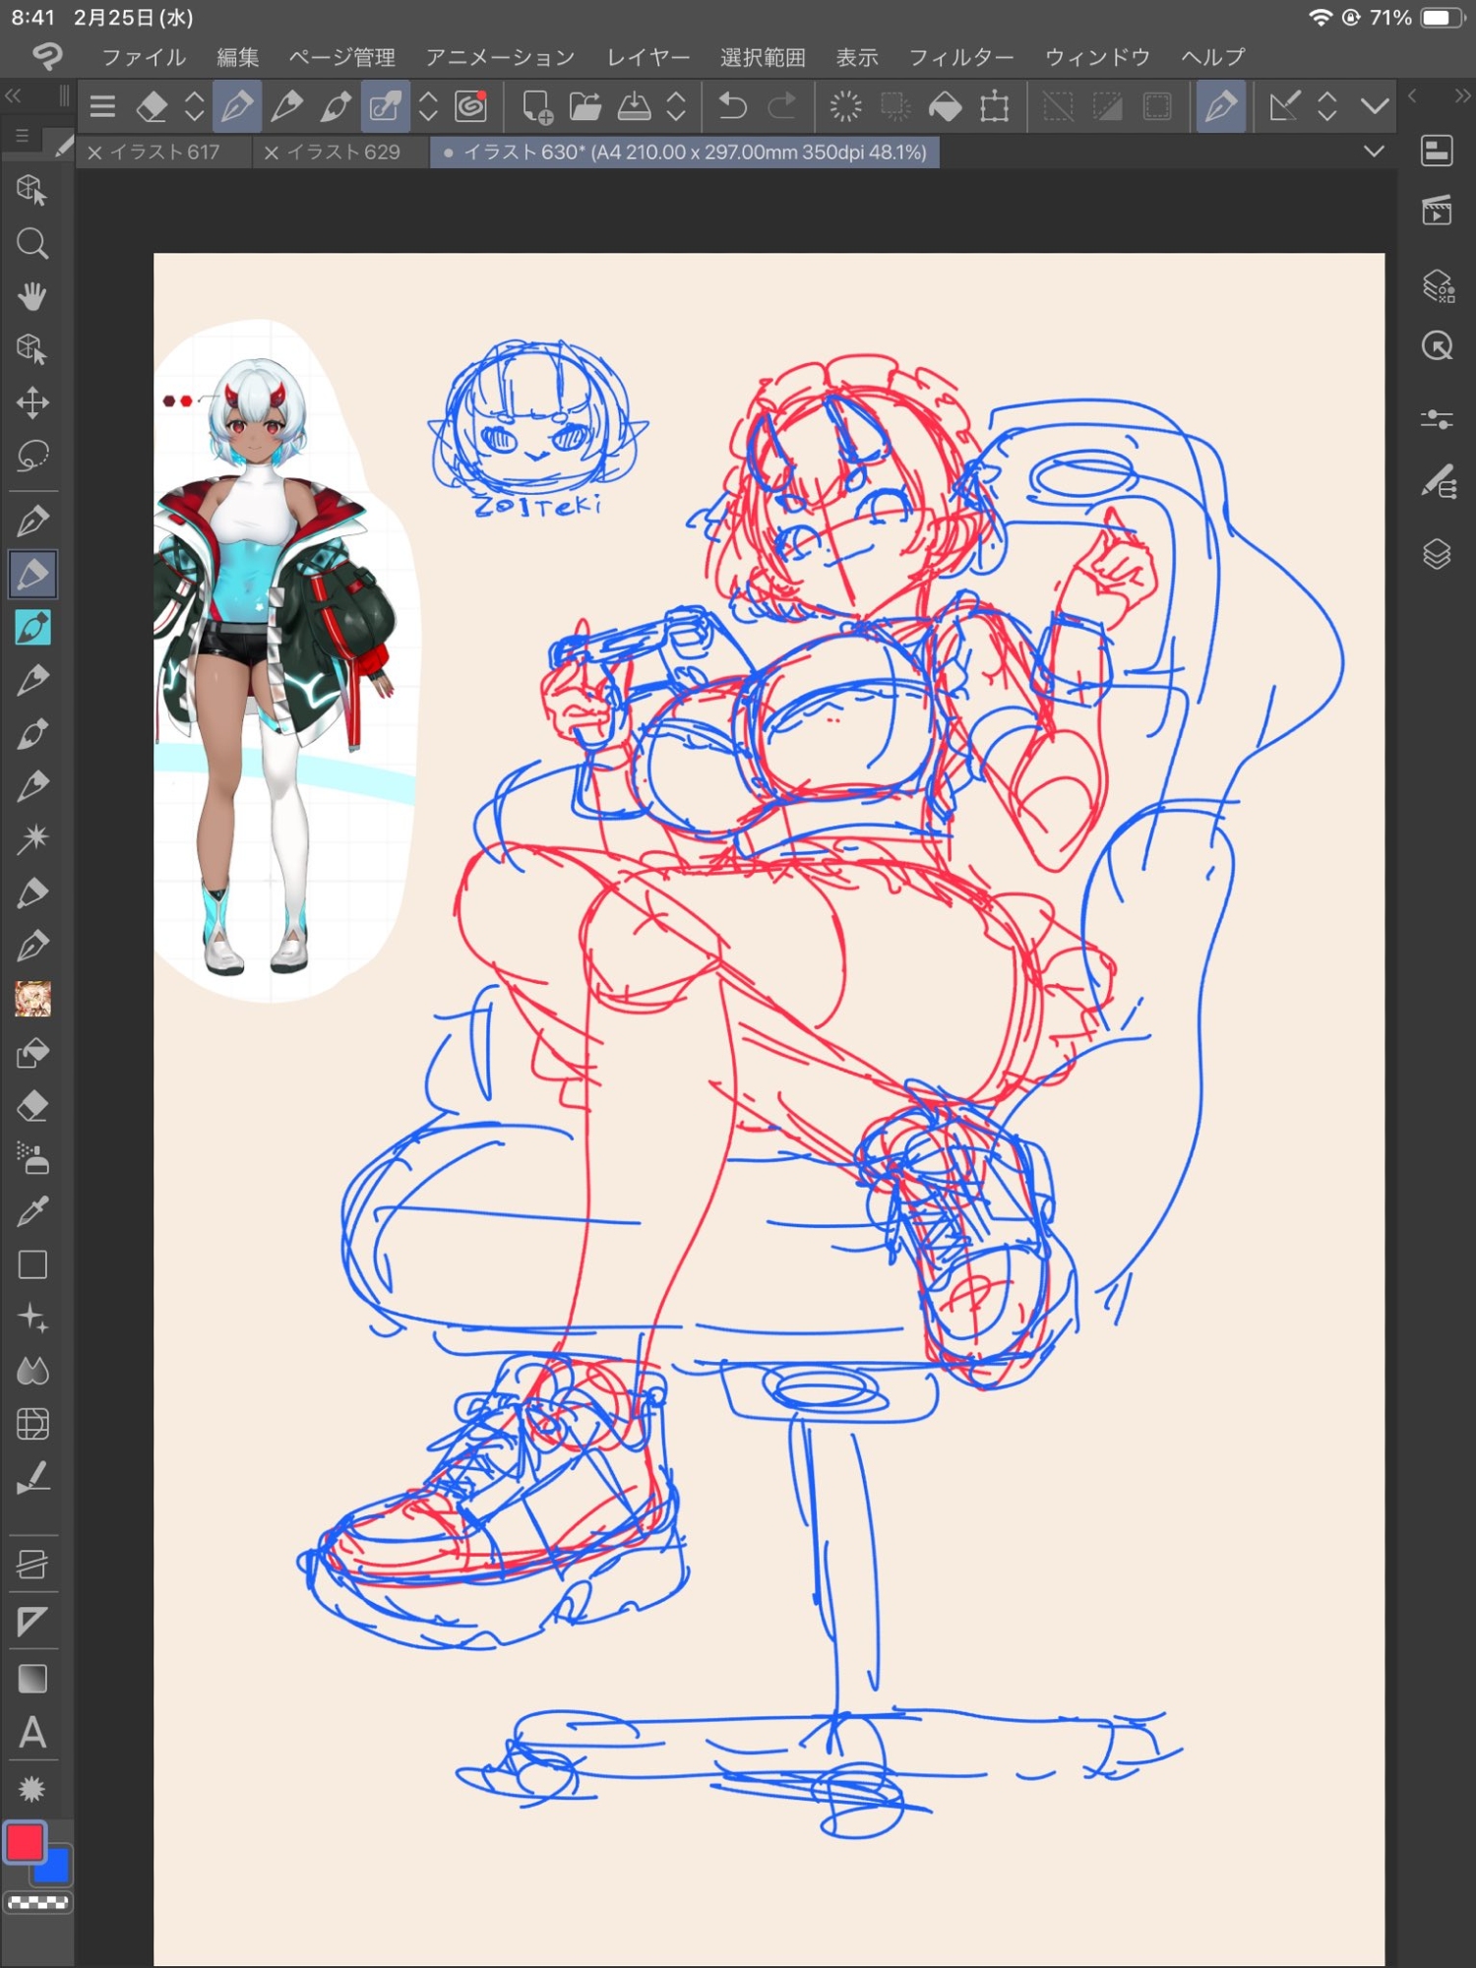
Task: Select the red main color swatch
Action: click(x=26, y=1842)
